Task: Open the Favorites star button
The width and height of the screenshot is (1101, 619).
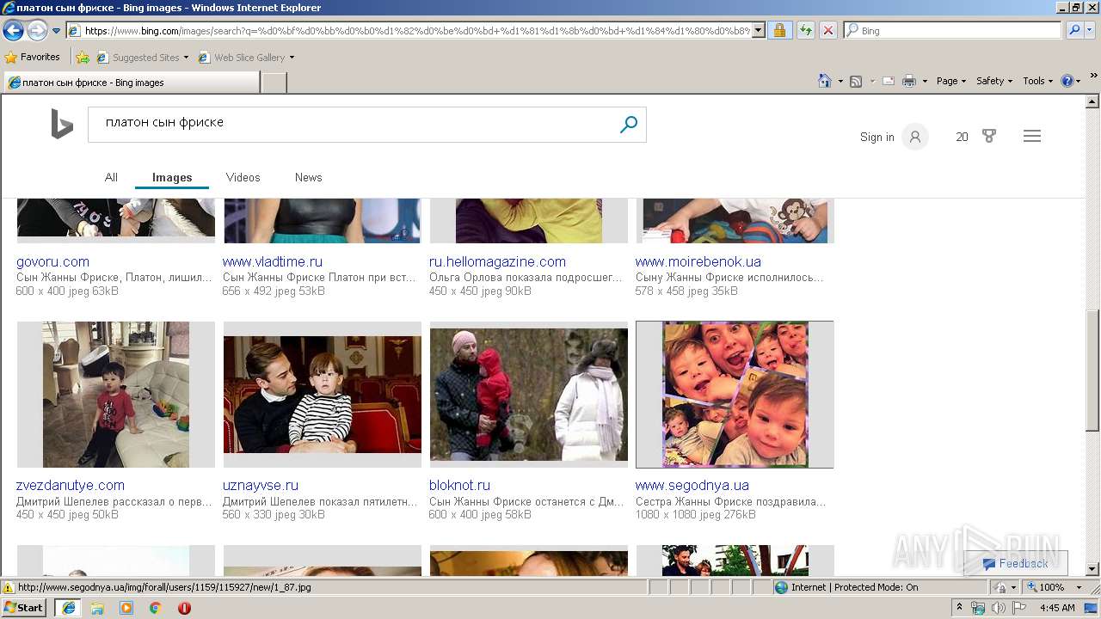Action: [32, 57]
